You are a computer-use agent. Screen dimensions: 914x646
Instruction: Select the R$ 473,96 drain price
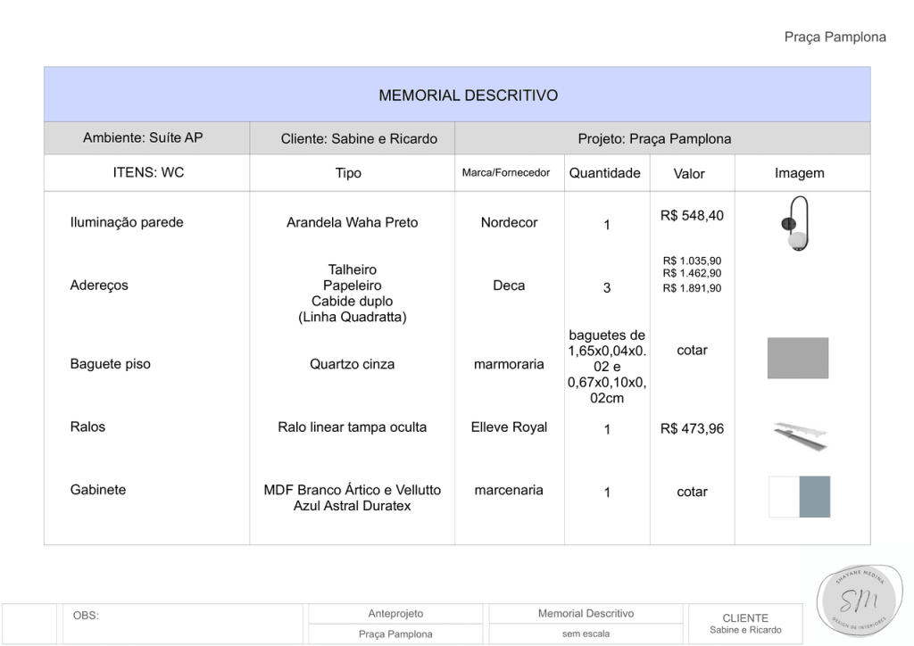pyautogui.click(x=692, y=429)
